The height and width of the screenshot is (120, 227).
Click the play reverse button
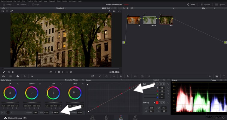point(55,72)
